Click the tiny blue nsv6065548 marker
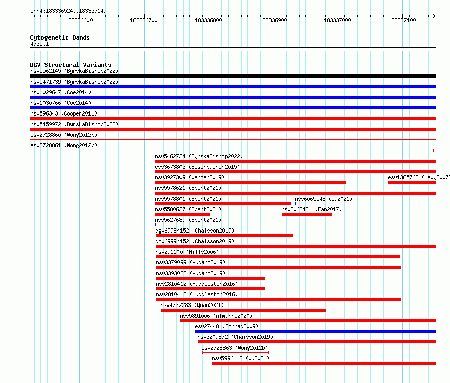450x383 pixels. click(x=296, y=204)
